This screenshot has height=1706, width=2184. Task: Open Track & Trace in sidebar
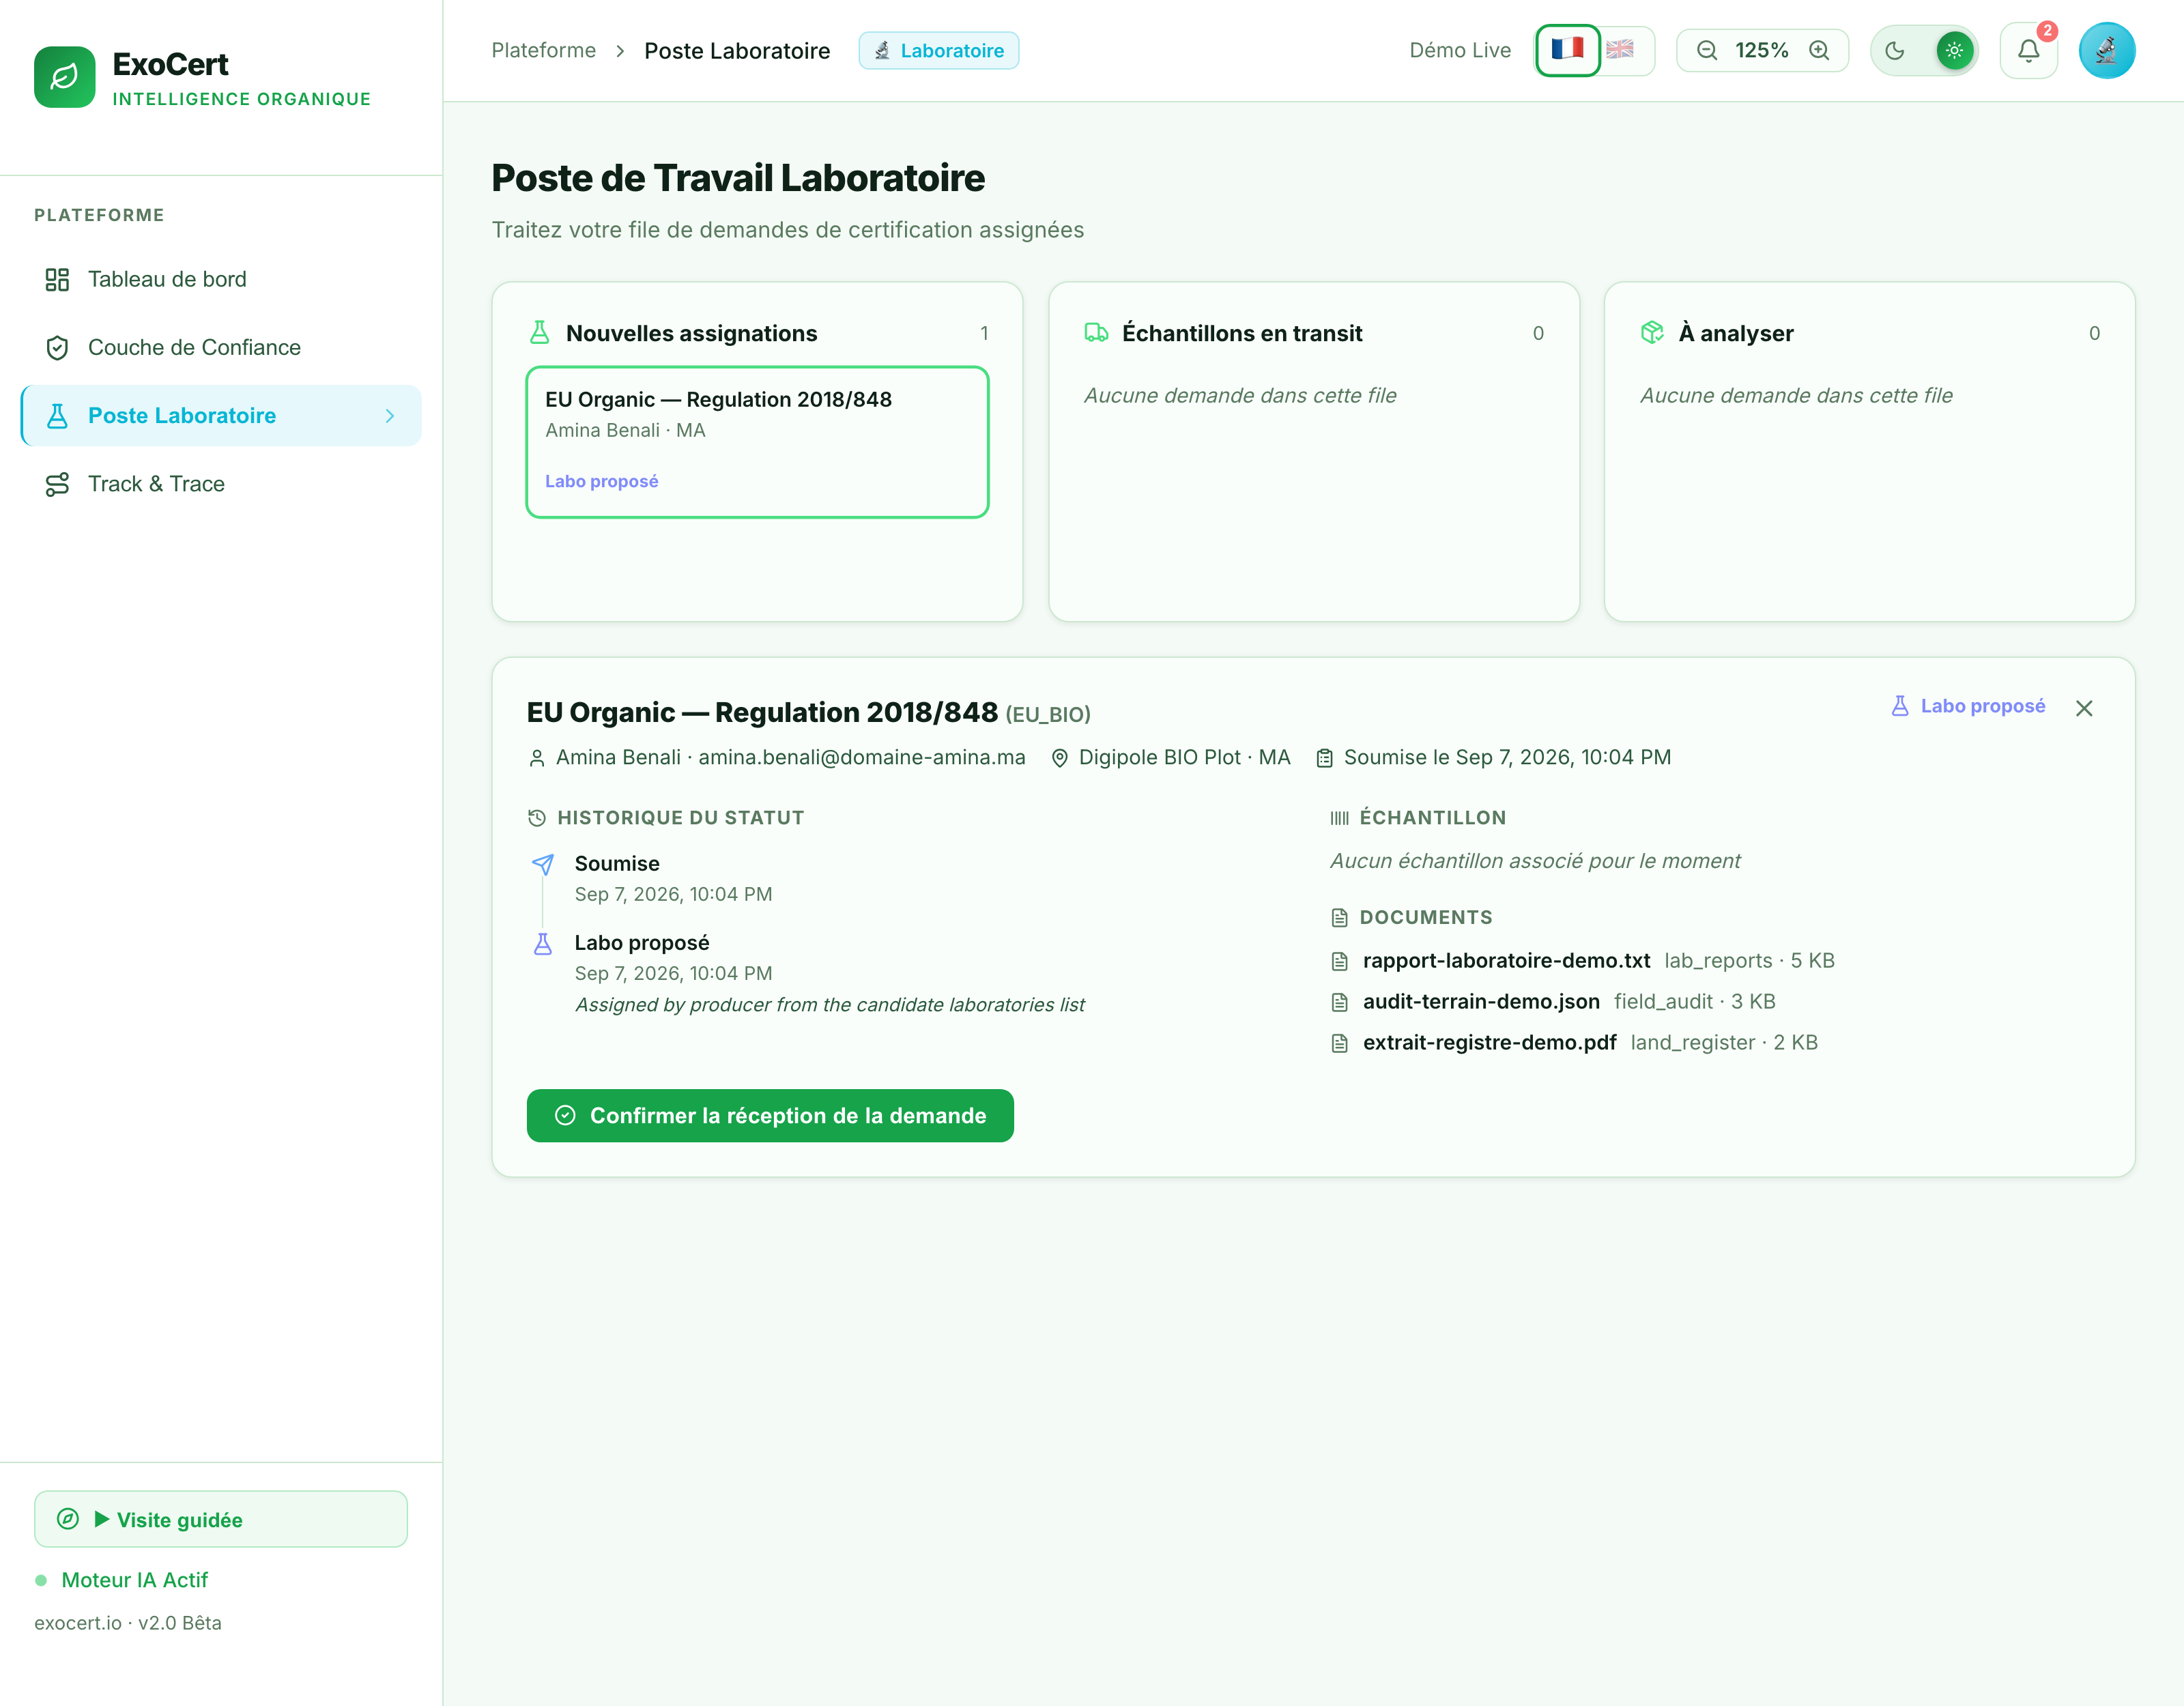pos(221,484)
